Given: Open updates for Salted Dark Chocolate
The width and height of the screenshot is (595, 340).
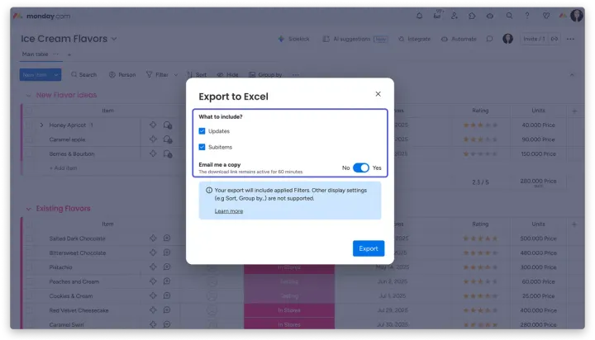Looking at the screenshot, I should tap(167, 238).
